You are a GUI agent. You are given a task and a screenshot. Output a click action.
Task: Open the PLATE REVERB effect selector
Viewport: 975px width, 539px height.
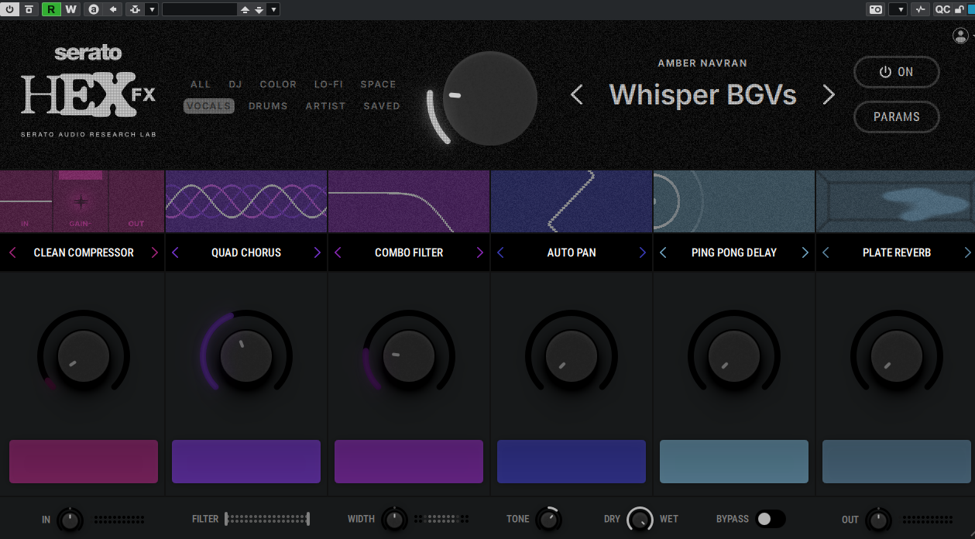[x=897, y=252]
